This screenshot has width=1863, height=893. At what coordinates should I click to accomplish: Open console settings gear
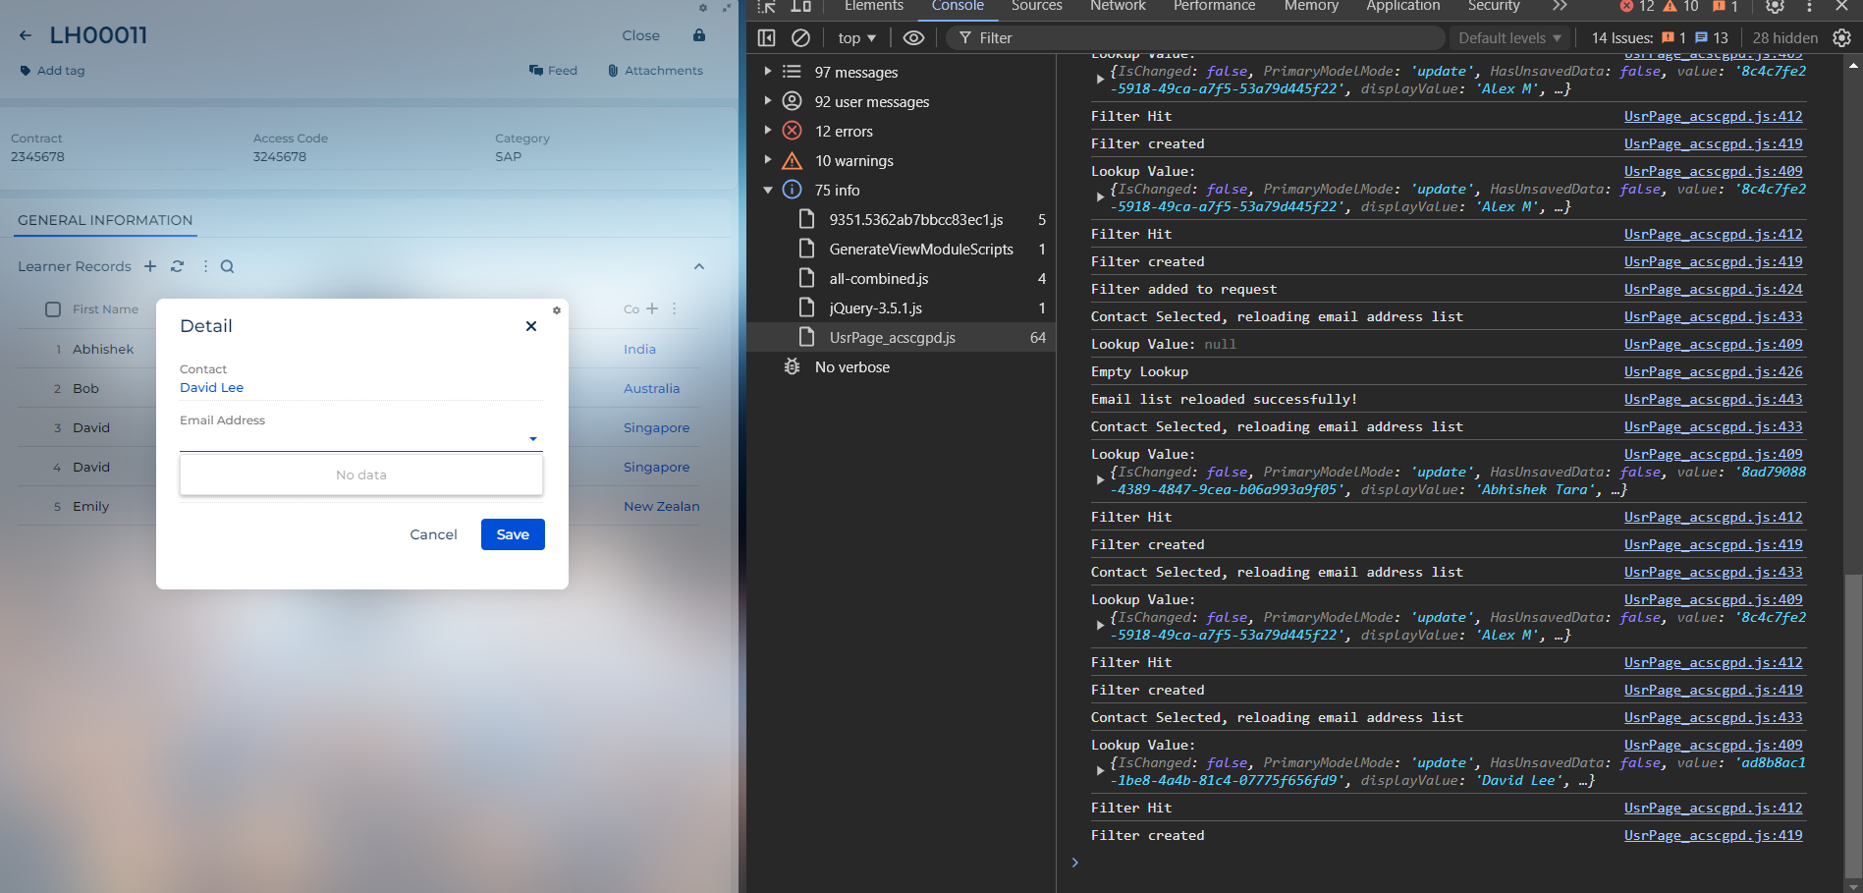(1841, 38)
